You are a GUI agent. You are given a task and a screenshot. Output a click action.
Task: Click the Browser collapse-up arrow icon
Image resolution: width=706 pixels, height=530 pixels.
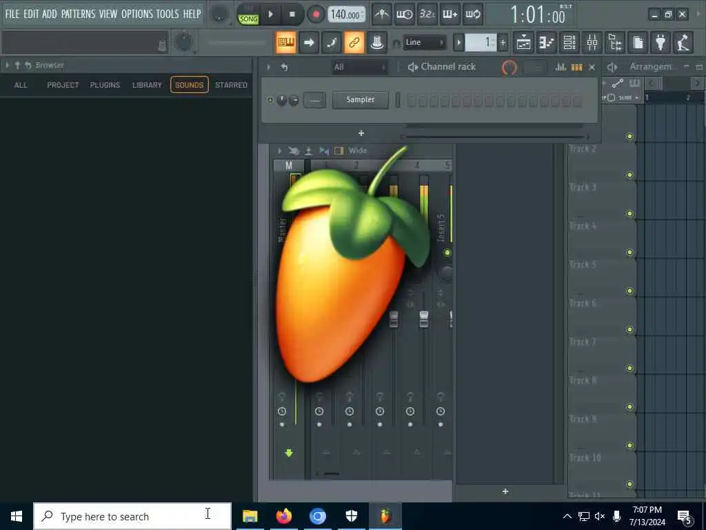coord(17,66)
